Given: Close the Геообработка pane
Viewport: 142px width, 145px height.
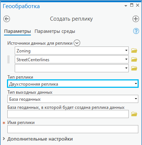Looking at the screenshot, I should point(138,5).
